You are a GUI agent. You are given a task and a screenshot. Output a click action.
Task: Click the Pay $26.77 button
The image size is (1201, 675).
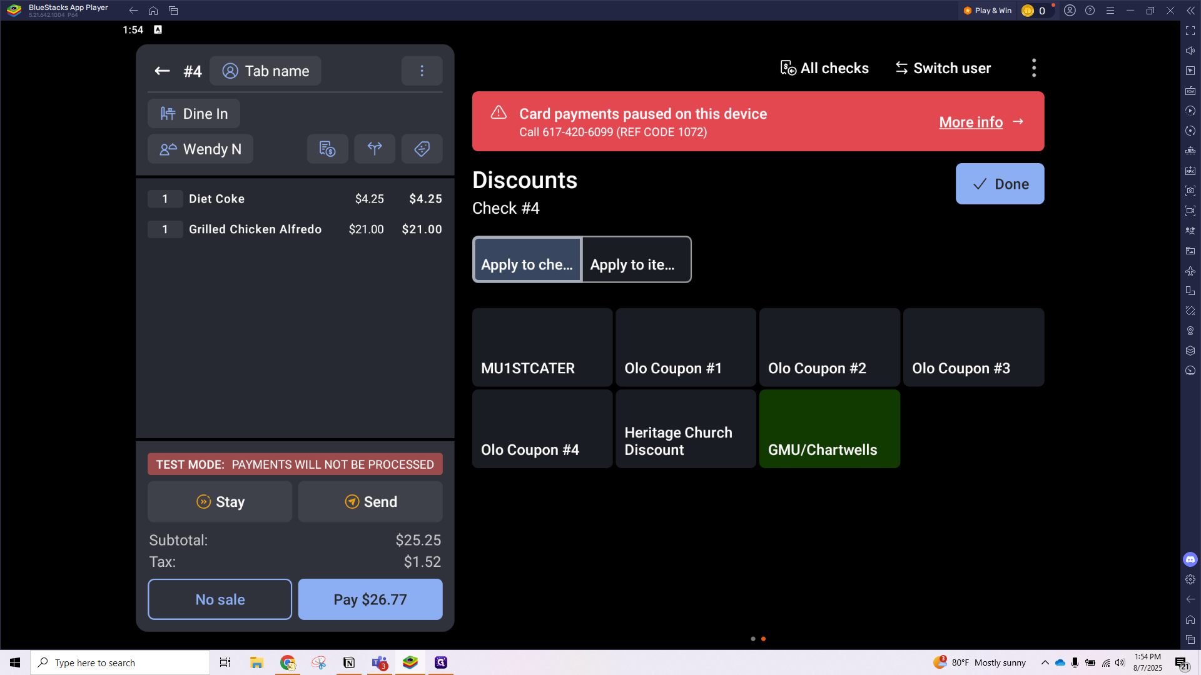370,599
